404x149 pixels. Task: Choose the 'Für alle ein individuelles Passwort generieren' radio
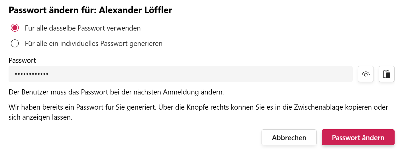click(15, 43)
